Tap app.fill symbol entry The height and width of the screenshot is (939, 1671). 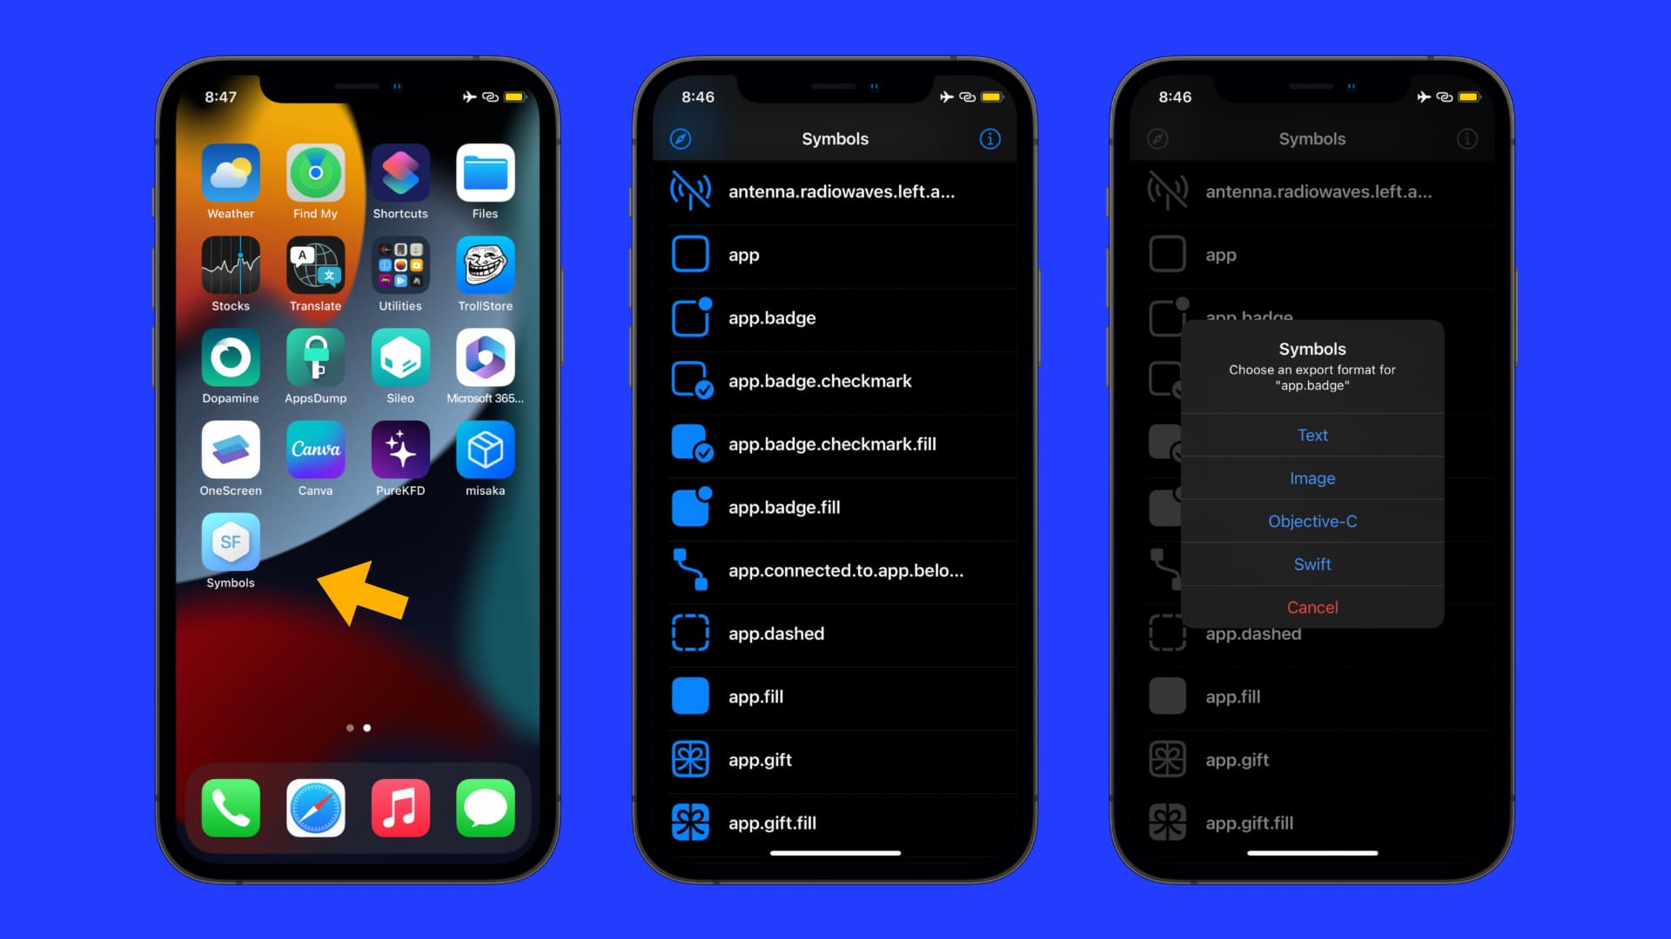coord(835,696)
